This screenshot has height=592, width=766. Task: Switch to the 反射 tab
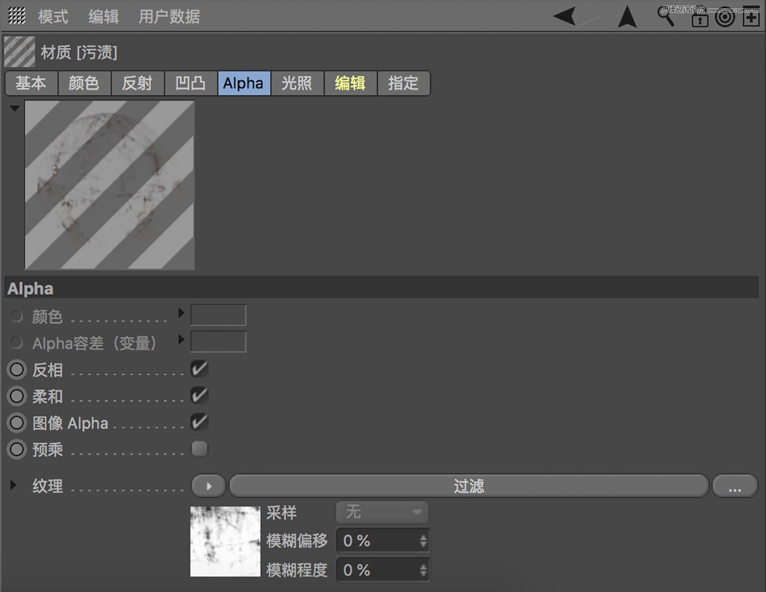click(137, 83)
